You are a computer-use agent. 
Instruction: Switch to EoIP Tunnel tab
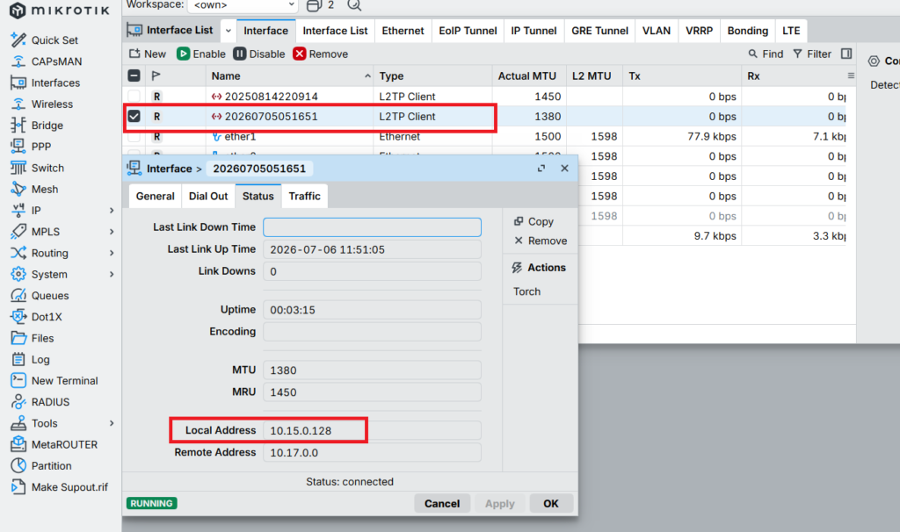tap(468, 31)
